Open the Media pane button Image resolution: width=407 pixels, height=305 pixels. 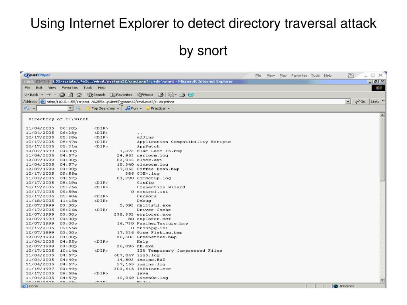point(145,95)
